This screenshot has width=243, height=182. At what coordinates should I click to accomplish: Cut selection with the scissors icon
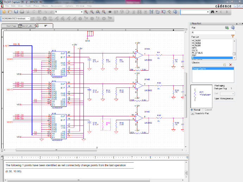(x=28, y=12)
